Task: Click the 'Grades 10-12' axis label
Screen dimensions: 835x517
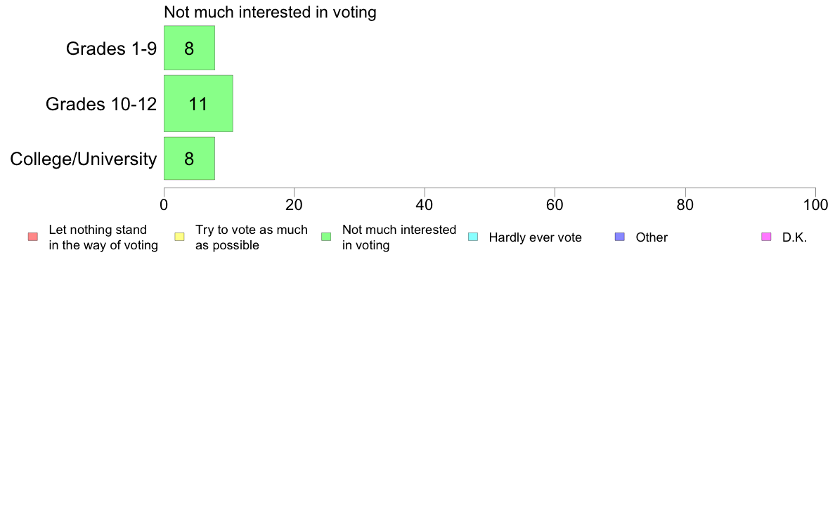Action: point(101,104)
